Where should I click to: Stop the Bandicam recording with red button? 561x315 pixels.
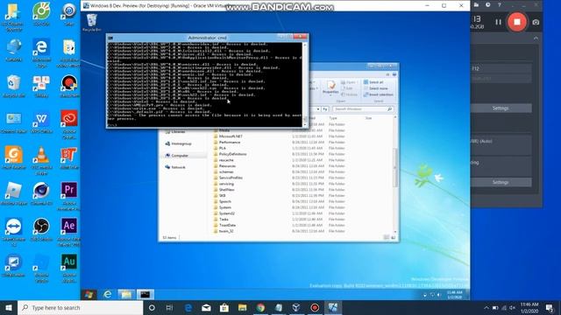click(517, 22)
